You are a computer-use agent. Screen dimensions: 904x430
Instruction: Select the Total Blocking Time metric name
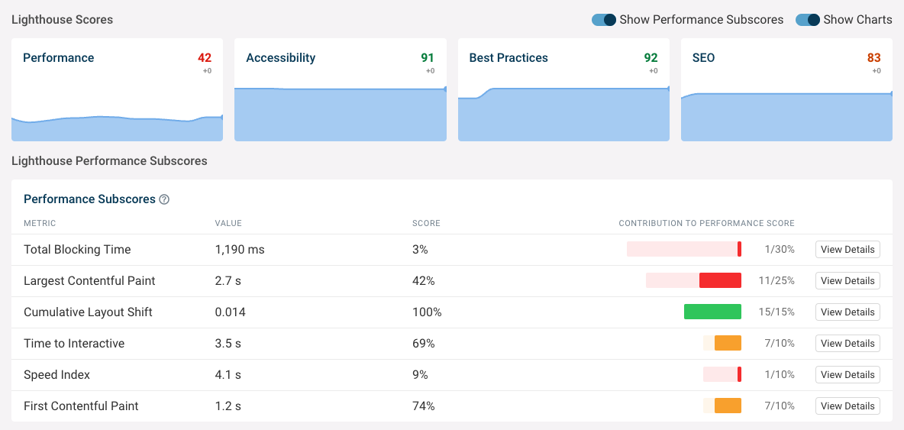click(77, 250)
